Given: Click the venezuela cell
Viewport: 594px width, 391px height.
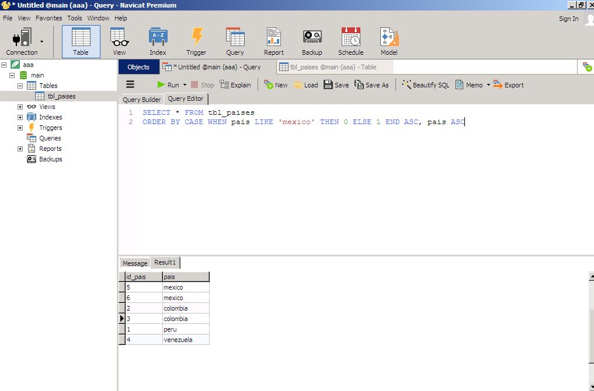Looking at the screenshot, I should point(186,340).
